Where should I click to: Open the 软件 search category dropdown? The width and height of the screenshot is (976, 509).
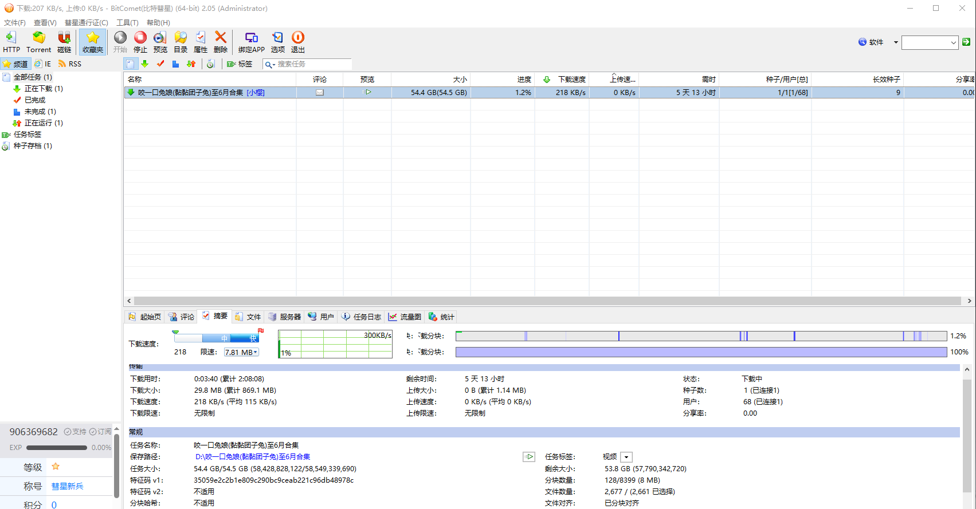point(896,42)
